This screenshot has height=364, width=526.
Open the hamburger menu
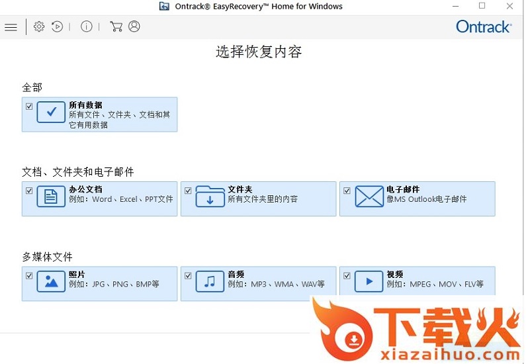(x=11, y=27)
